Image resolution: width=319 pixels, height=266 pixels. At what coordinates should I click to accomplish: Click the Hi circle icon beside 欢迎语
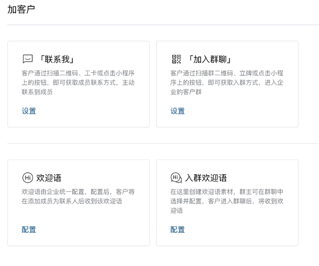(x=28, y=178)
